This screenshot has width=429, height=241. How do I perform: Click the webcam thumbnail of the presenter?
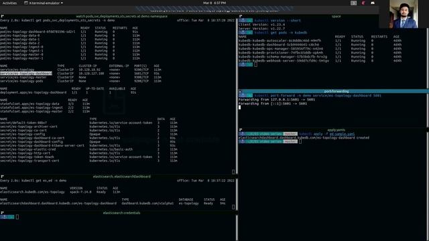[x=404, y=14]
